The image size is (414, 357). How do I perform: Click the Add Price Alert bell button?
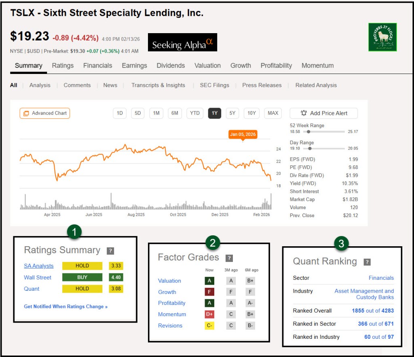click(323, 113)
